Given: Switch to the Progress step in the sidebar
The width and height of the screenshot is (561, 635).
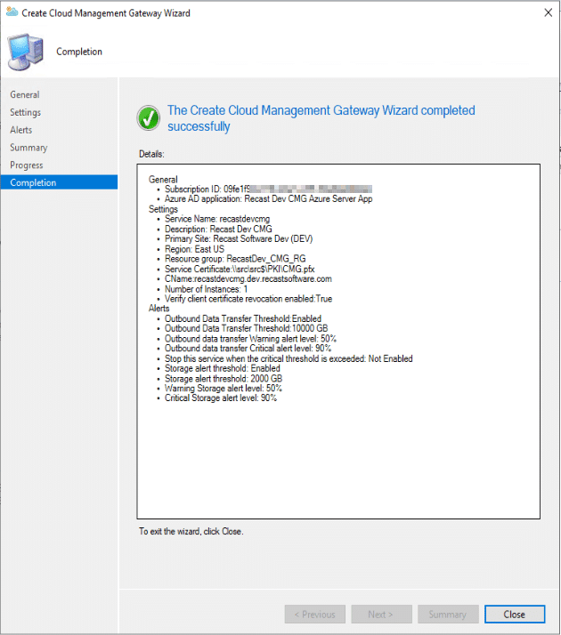Looking at the screenshot, I should (27, 165).
